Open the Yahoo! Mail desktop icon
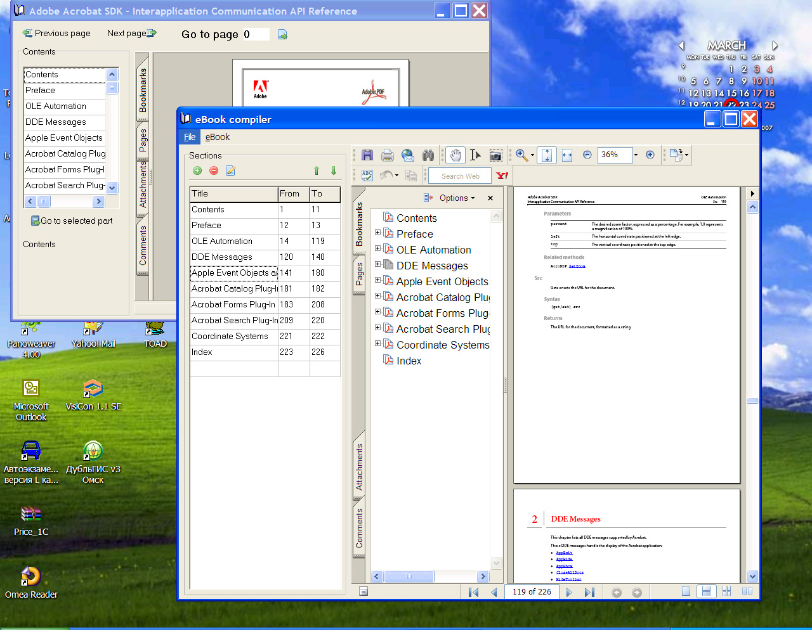 pyautogui.click(x=93, y=334)
